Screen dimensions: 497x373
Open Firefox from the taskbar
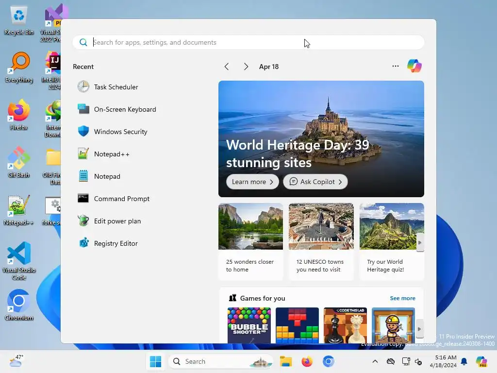click(307, 361)
